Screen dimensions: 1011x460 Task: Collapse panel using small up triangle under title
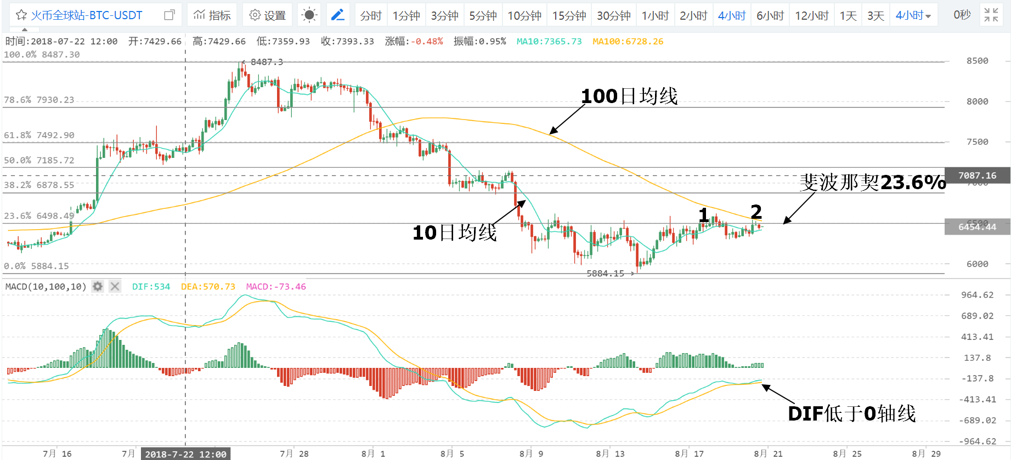tap(24, 30)
